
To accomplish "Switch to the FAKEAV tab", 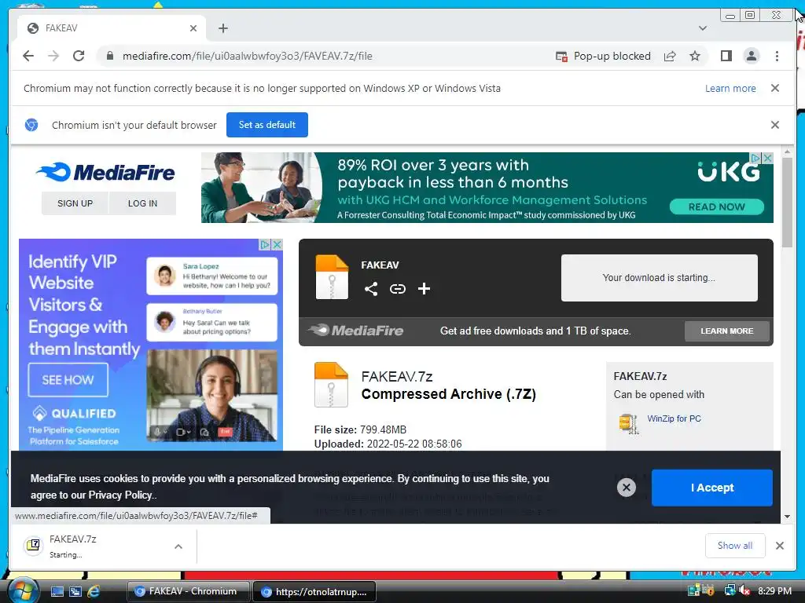I will click(x=110, y=28).
